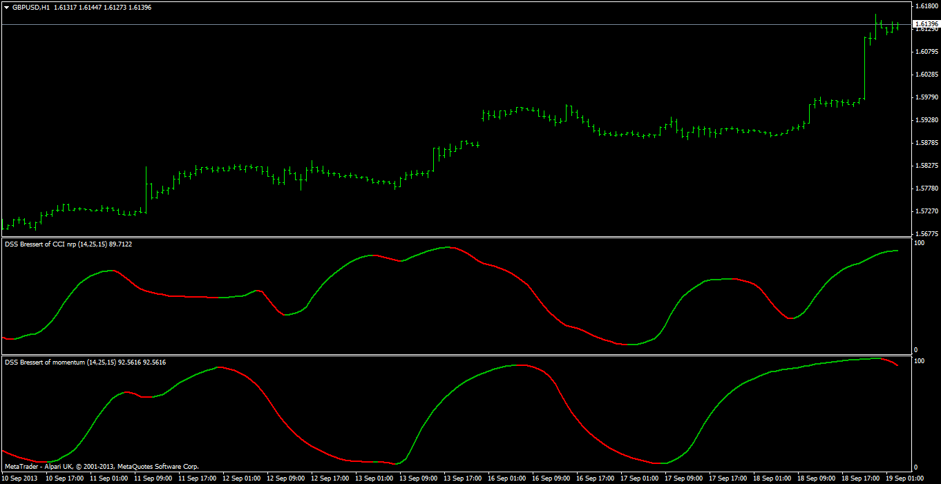Click the 10 Sep 17:00 time label
Image resolution: width=941 pixels, height=484 pixels.
coord(64,478)
